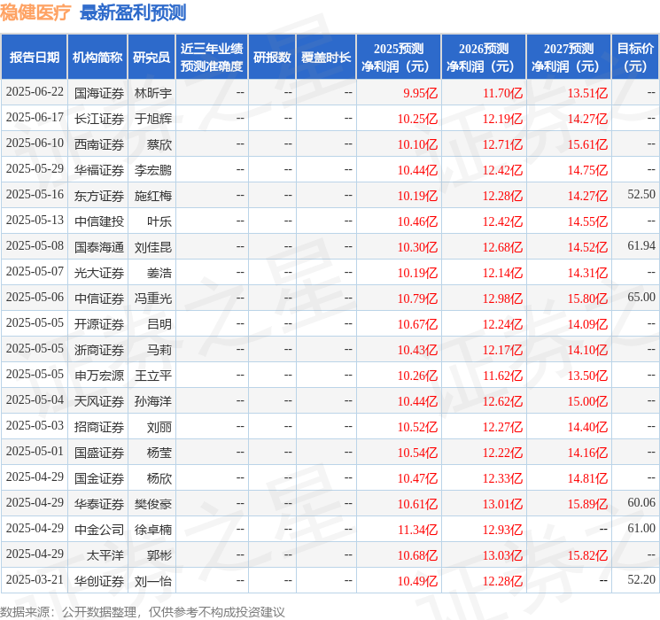
Task: Click the 13.03亿 forecast value
Action: (x=502, y=555)
